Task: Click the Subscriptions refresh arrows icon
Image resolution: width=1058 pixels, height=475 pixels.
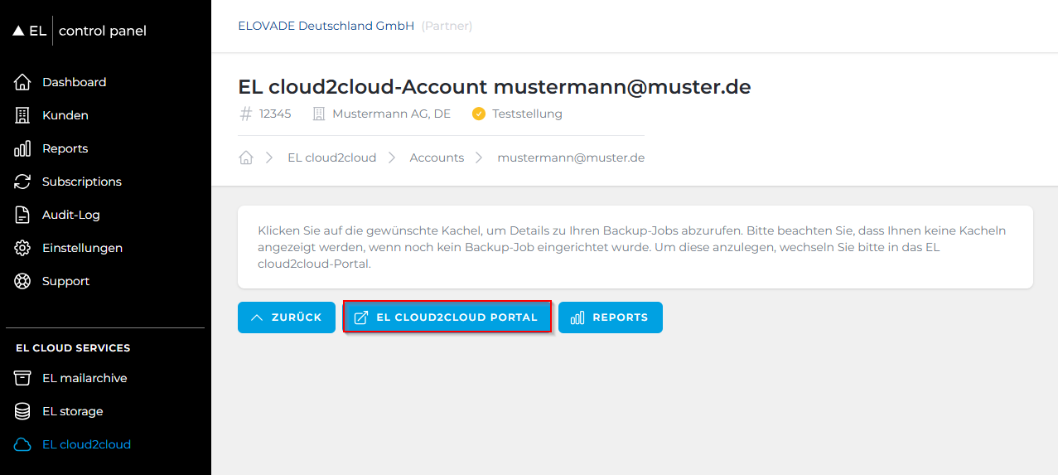Action: 23,182
